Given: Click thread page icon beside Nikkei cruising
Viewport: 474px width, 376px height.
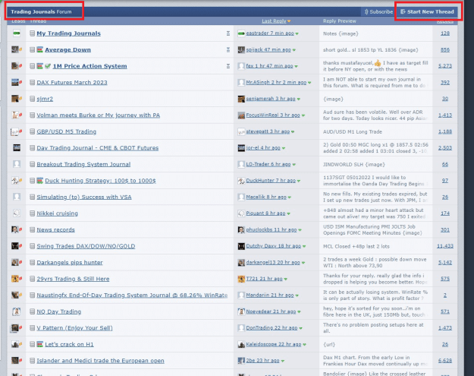Looking at the screenshot, I should (x=32, y=213).
